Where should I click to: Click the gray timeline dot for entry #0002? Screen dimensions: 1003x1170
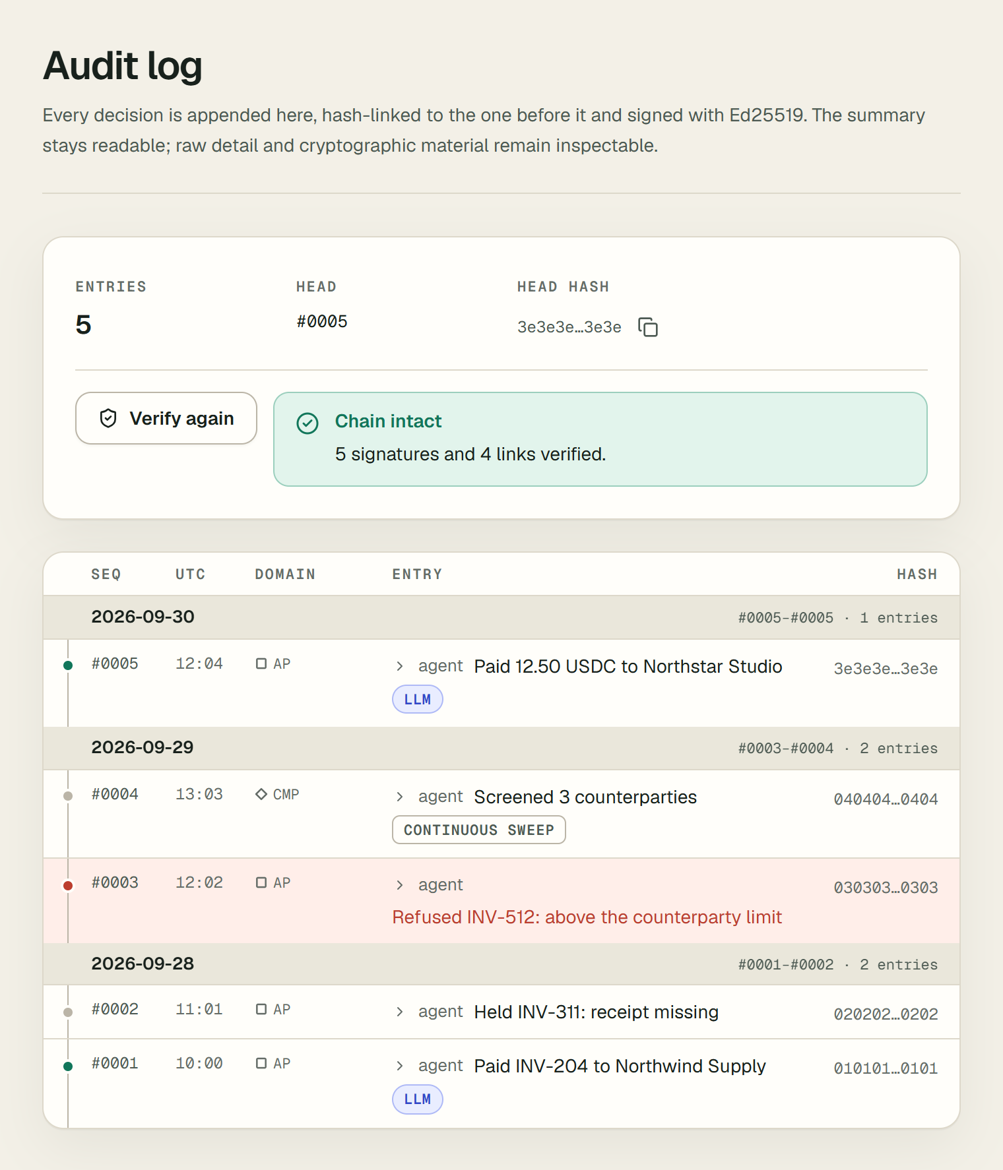pos(68,1012)
